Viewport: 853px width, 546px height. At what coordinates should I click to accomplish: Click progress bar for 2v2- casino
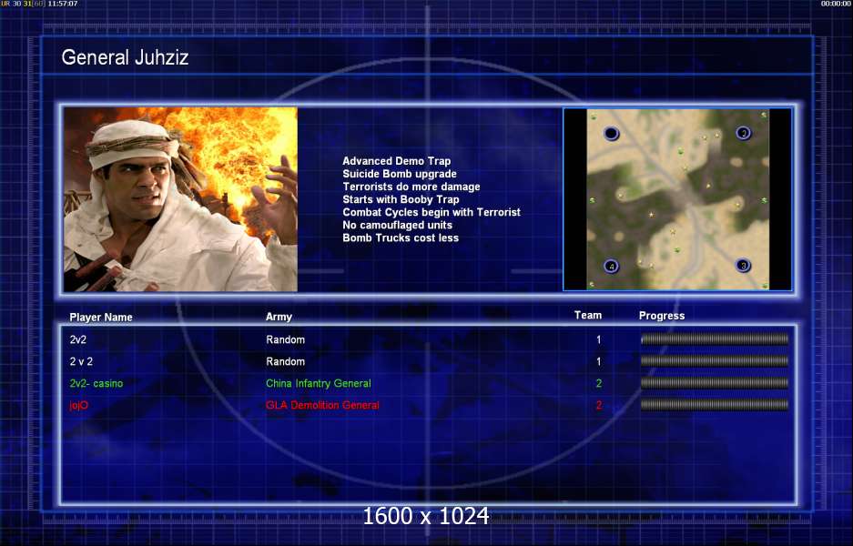[x=715, y=383]
